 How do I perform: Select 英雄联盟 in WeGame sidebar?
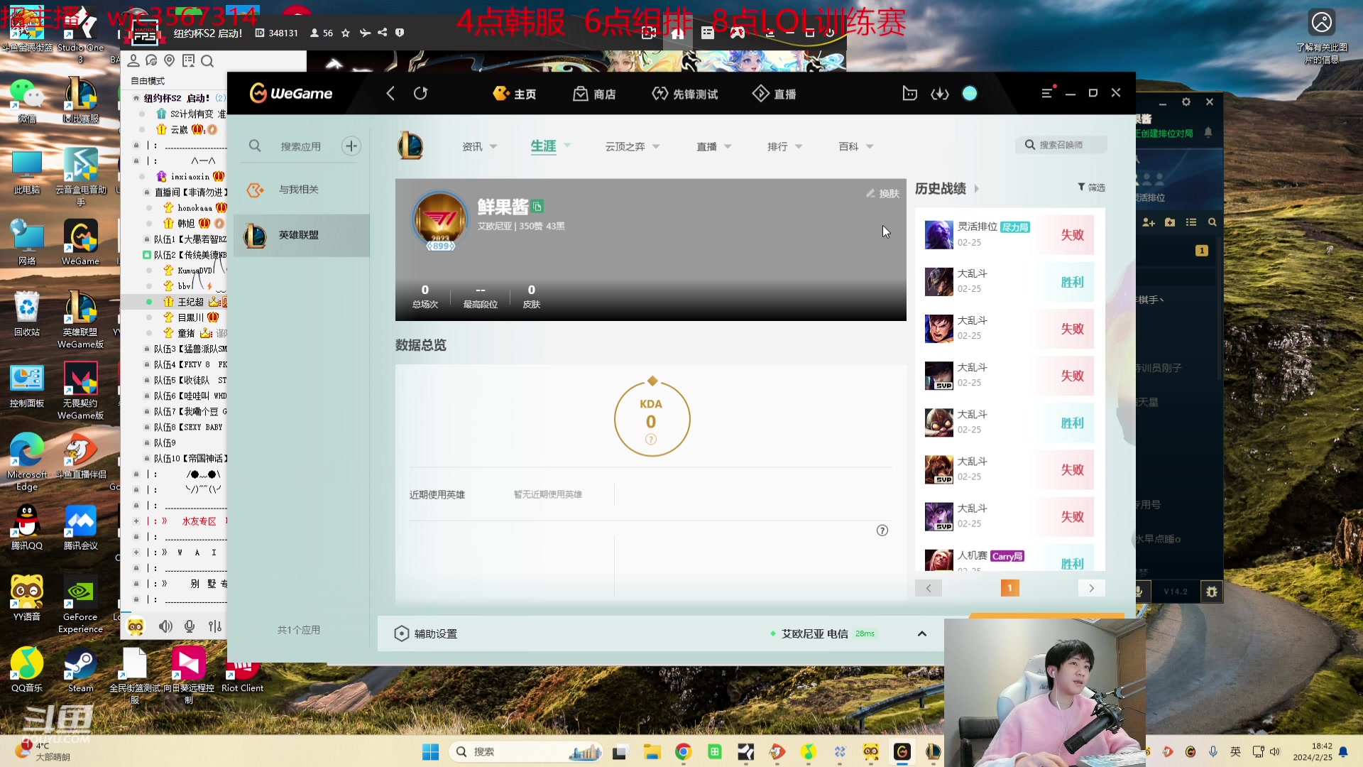click(302, 235)
